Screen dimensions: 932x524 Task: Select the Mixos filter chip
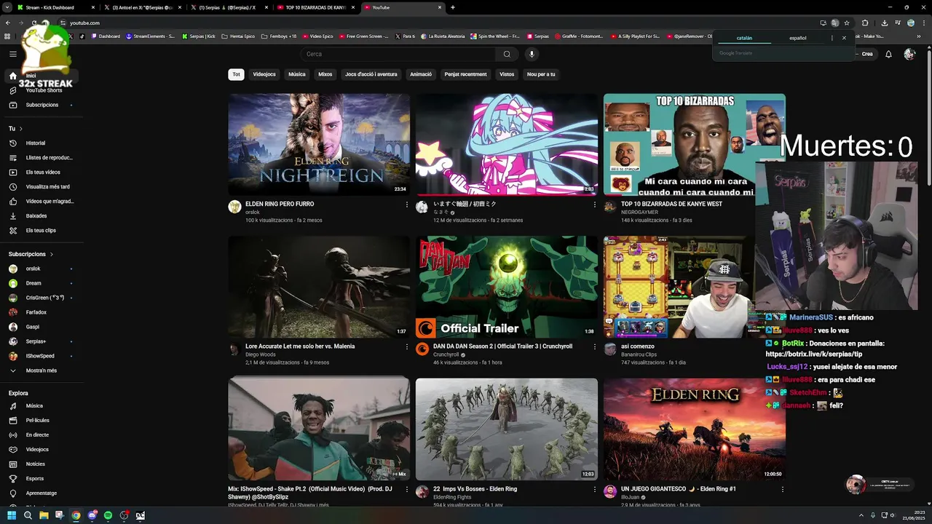click(x=325, y=74)
